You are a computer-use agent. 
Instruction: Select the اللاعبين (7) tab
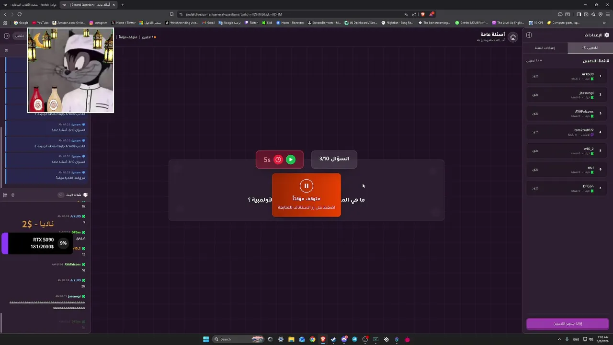pos(590,48)
